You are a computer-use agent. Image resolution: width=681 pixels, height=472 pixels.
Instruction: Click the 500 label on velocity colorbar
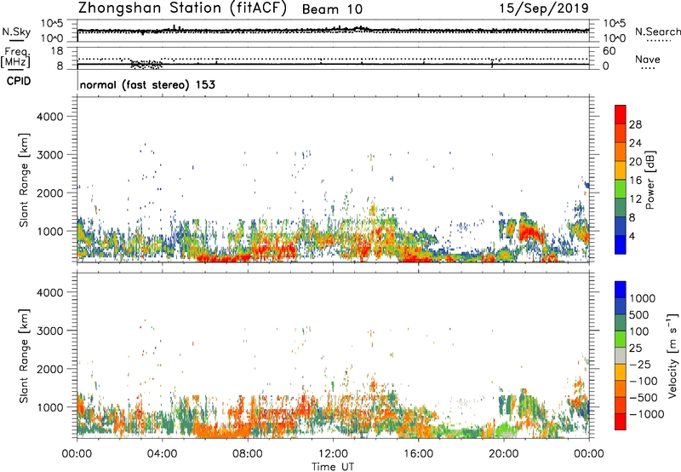[x=638, y=315]
